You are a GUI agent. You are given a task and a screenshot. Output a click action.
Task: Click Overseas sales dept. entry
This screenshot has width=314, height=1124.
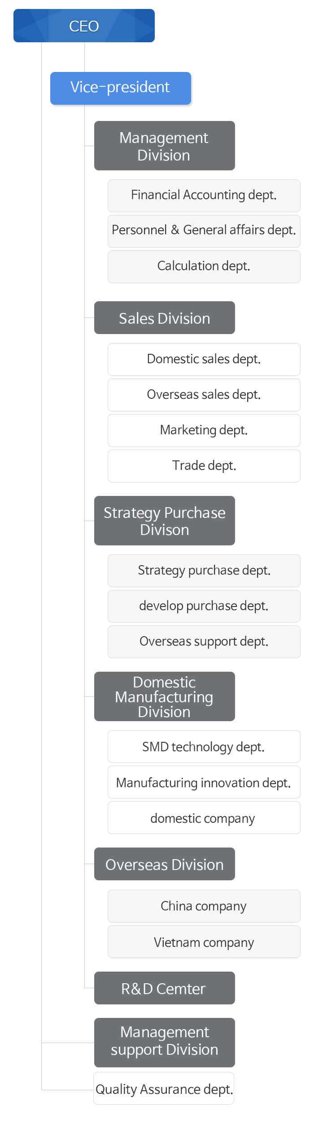[x=204, y=395]
